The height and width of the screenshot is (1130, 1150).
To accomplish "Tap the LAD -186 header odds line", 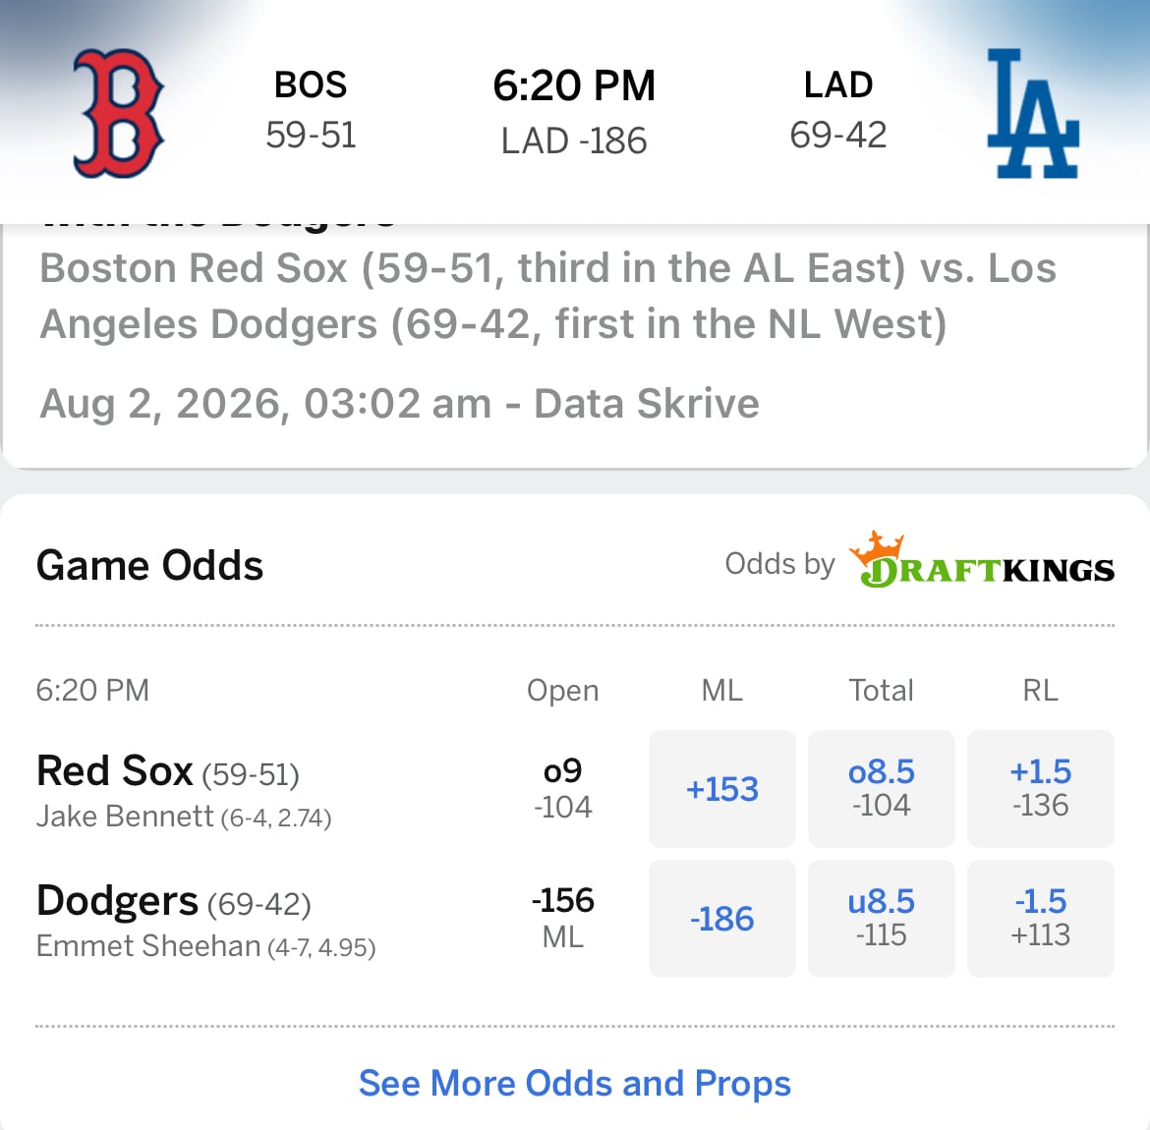I will 574,141.
